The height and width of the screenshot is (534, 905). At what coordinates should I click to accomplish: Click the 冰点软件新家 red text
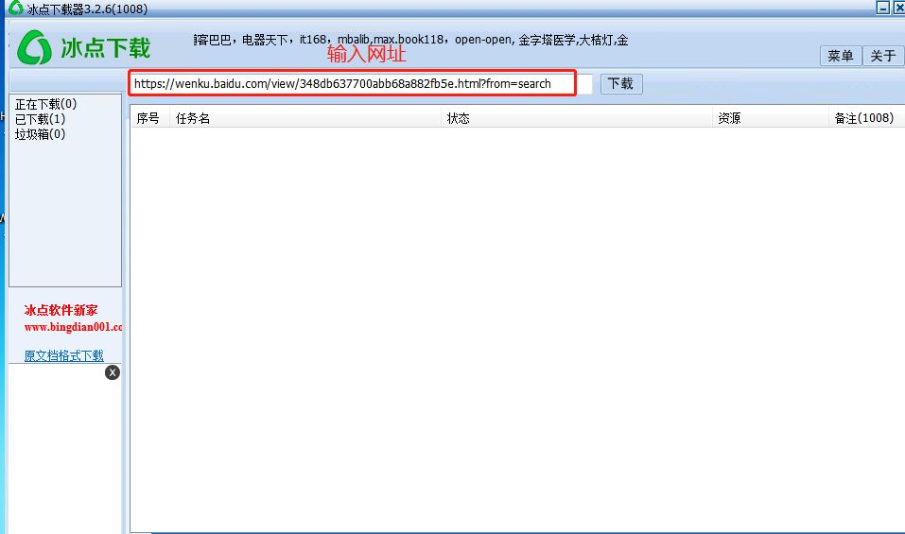(61, 310)
